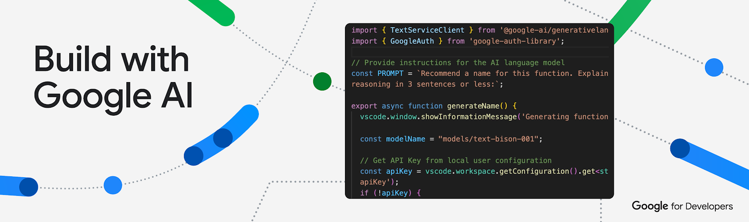Click the code snippet image panel
The width and height of the screenshot is (749, 222).
[479, 111]
